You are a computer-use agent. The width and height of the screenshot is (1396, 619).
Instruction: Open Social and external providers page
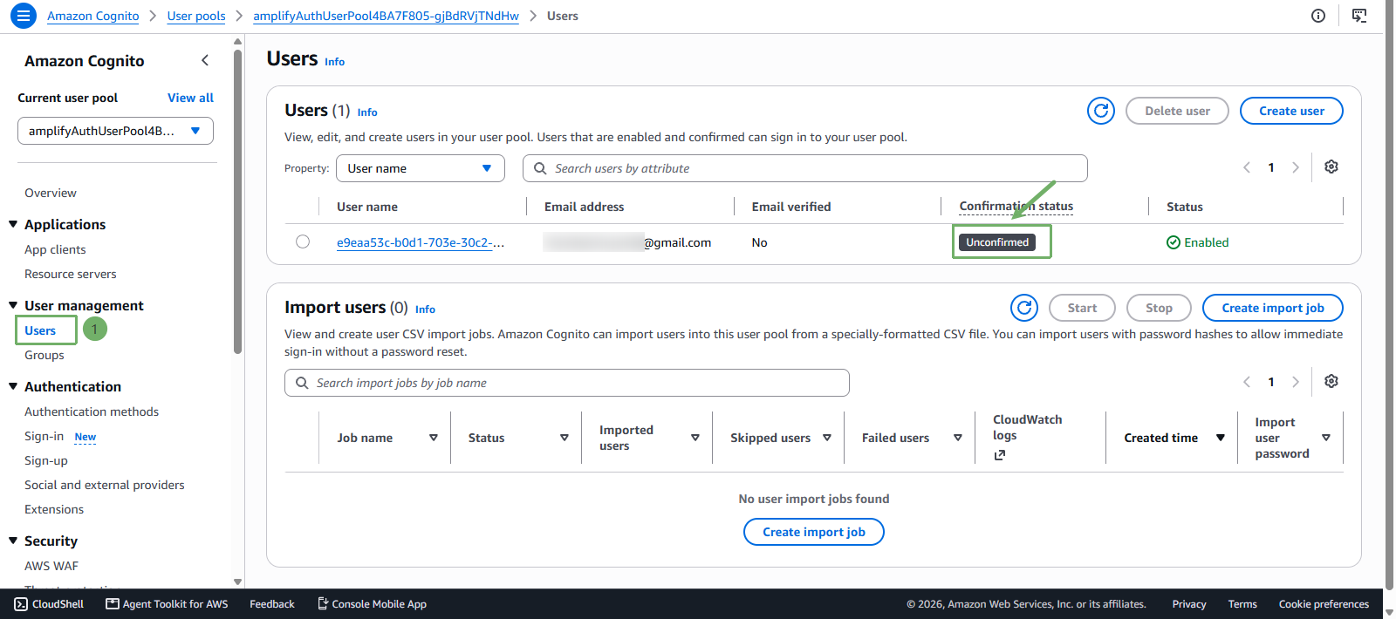point(105,485)
